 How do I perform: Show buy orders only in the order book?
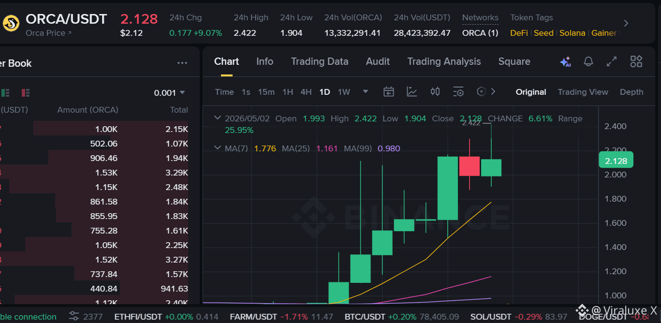5,92
